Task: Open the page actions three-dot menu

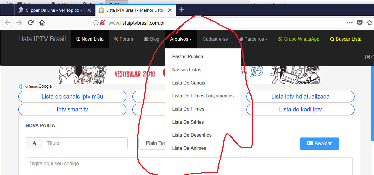Action: 350,23
